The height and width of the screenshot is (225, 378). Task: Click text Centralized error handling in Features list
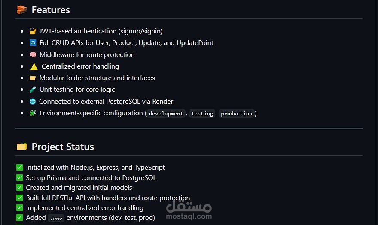click(80, 66)
